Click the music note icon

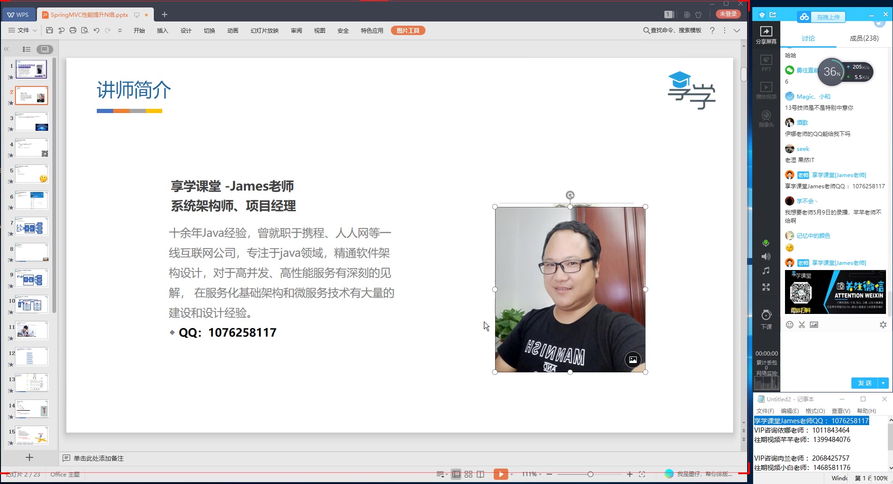766,271
